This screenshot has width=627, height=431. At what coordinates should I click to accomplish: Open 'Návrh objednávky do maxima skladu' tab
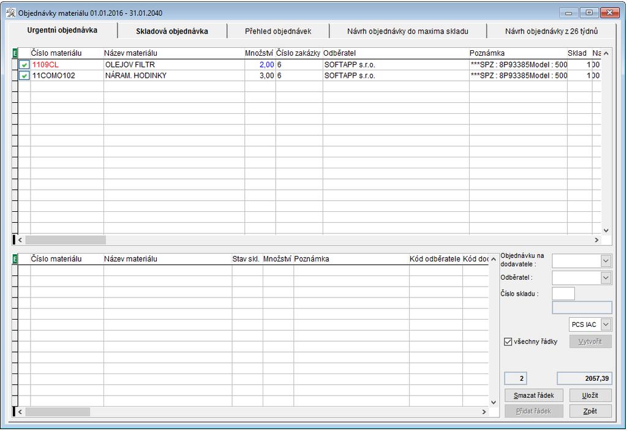click(x=407, y=31)
